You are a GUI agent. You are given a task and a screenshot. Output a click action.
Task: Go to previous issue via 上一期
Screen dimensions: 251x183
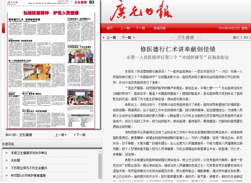pyautogui.click(x=125, y=28)
